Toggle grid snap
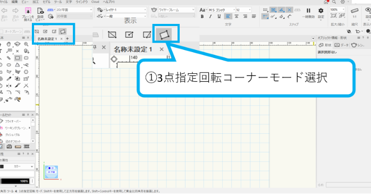 tap(265, 10)
